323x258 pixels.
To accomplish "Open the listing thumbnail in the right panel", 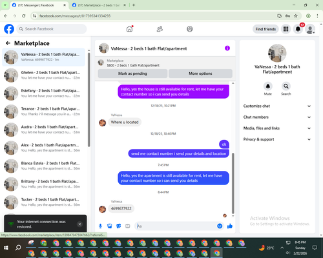I will (x=277, y=53).
